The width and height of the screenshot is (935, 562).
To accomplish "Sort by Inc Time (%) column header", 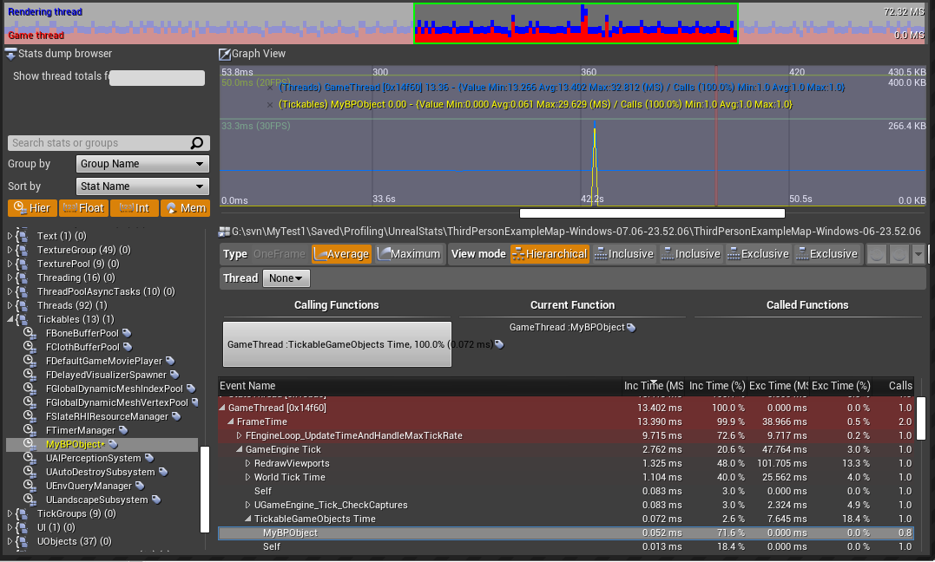I will tap(717, 386).
